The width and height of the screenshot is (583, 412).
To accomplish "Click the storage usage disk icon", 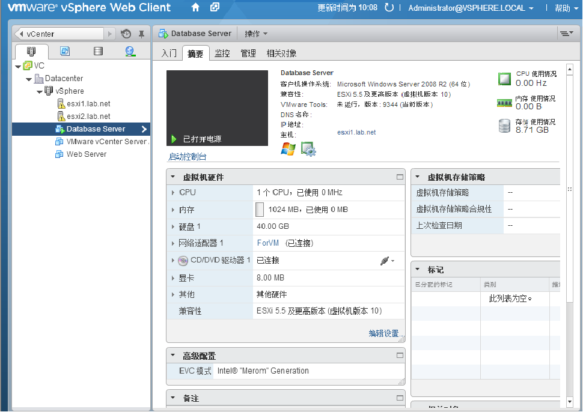I will coord(504,126).
